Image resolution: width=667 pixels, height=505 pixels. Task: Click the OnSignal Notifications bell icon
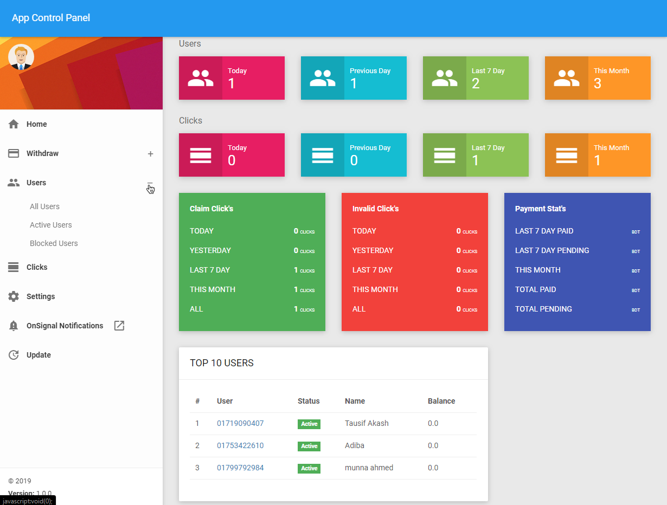click(x=14, y=326)
